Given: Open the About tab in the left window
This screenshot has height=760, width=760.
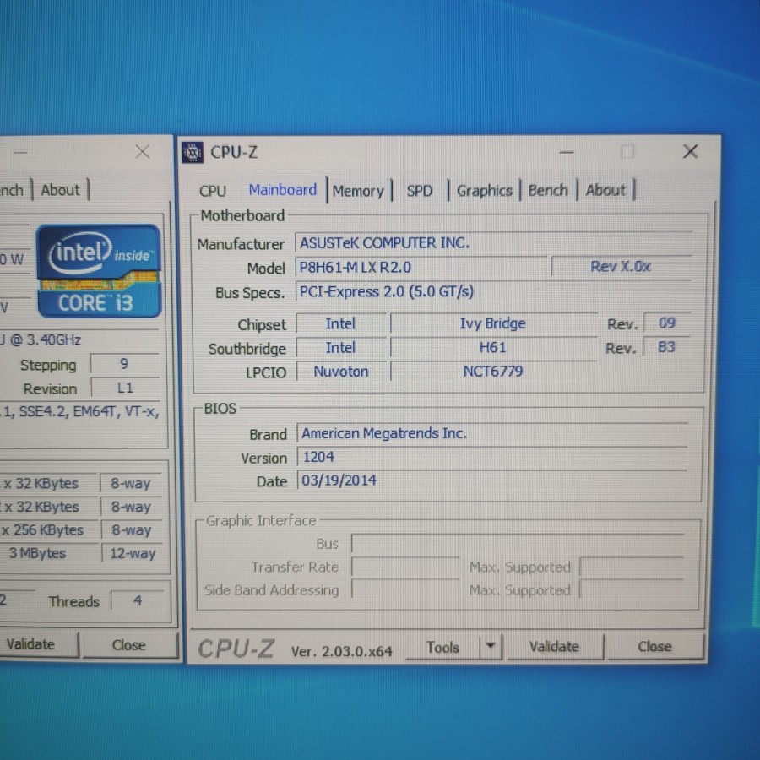Looking at the screenshot, I should point(60,191).
